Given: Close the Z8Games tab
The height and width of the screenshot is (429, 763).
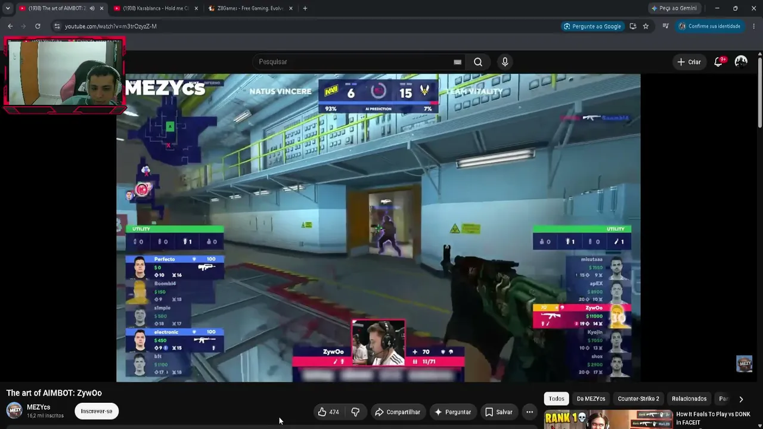Looking at the screenshot, I should tap(291, 8).
